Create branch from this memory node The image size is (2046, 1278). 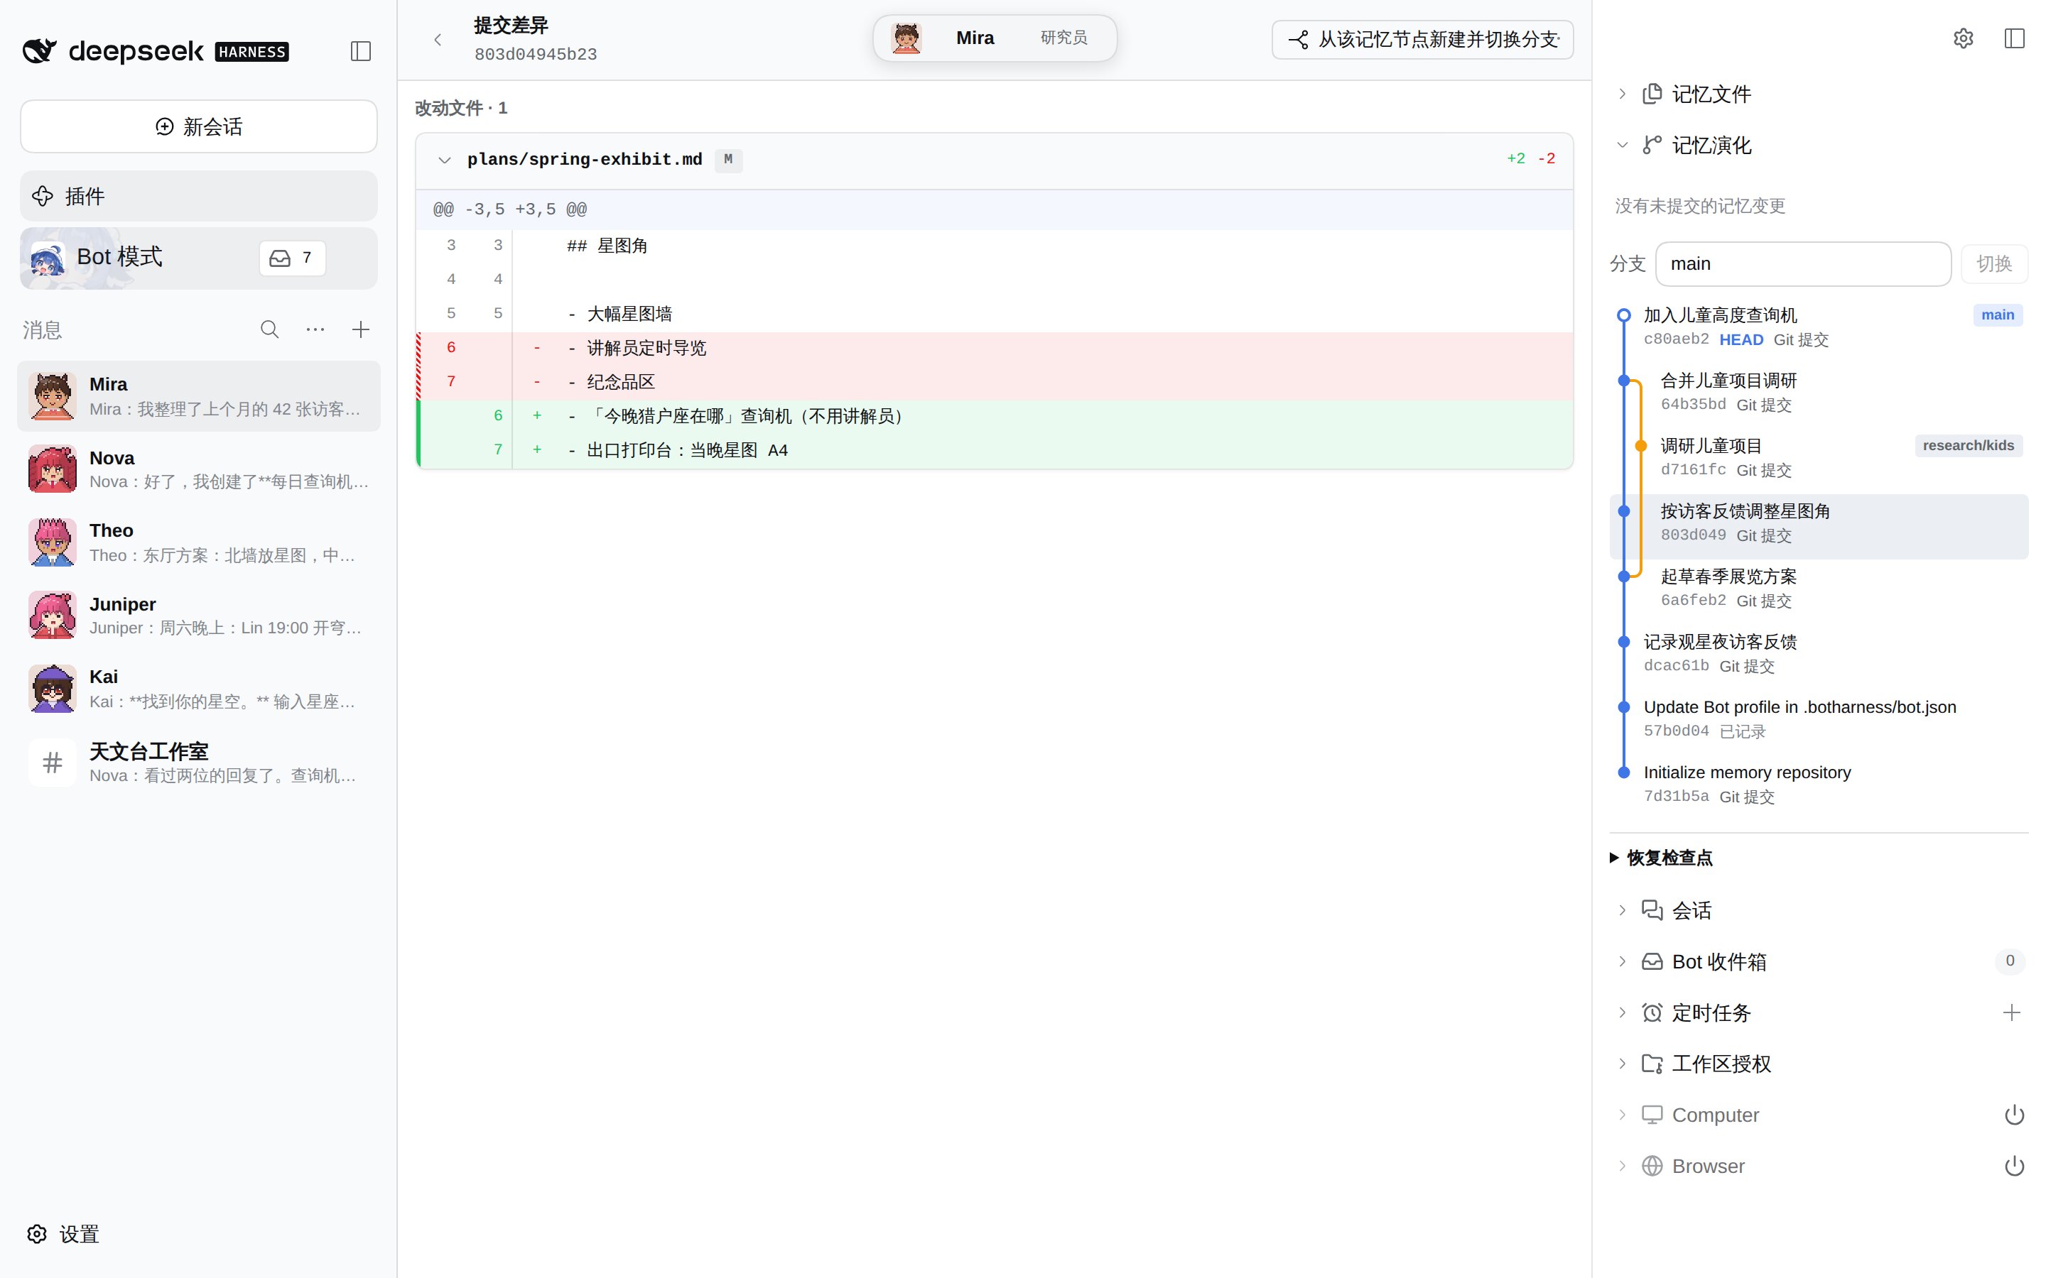coord(1422,40)
